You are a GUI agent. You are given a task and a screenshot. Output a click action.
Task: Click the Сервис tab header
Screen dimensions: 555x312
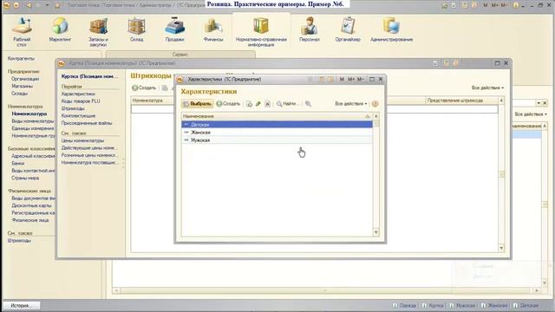(180, 55)
